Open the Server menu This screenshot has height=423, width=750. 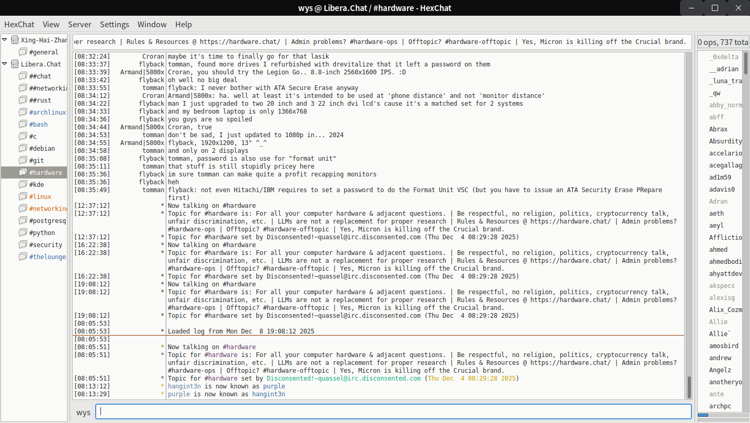79,25
